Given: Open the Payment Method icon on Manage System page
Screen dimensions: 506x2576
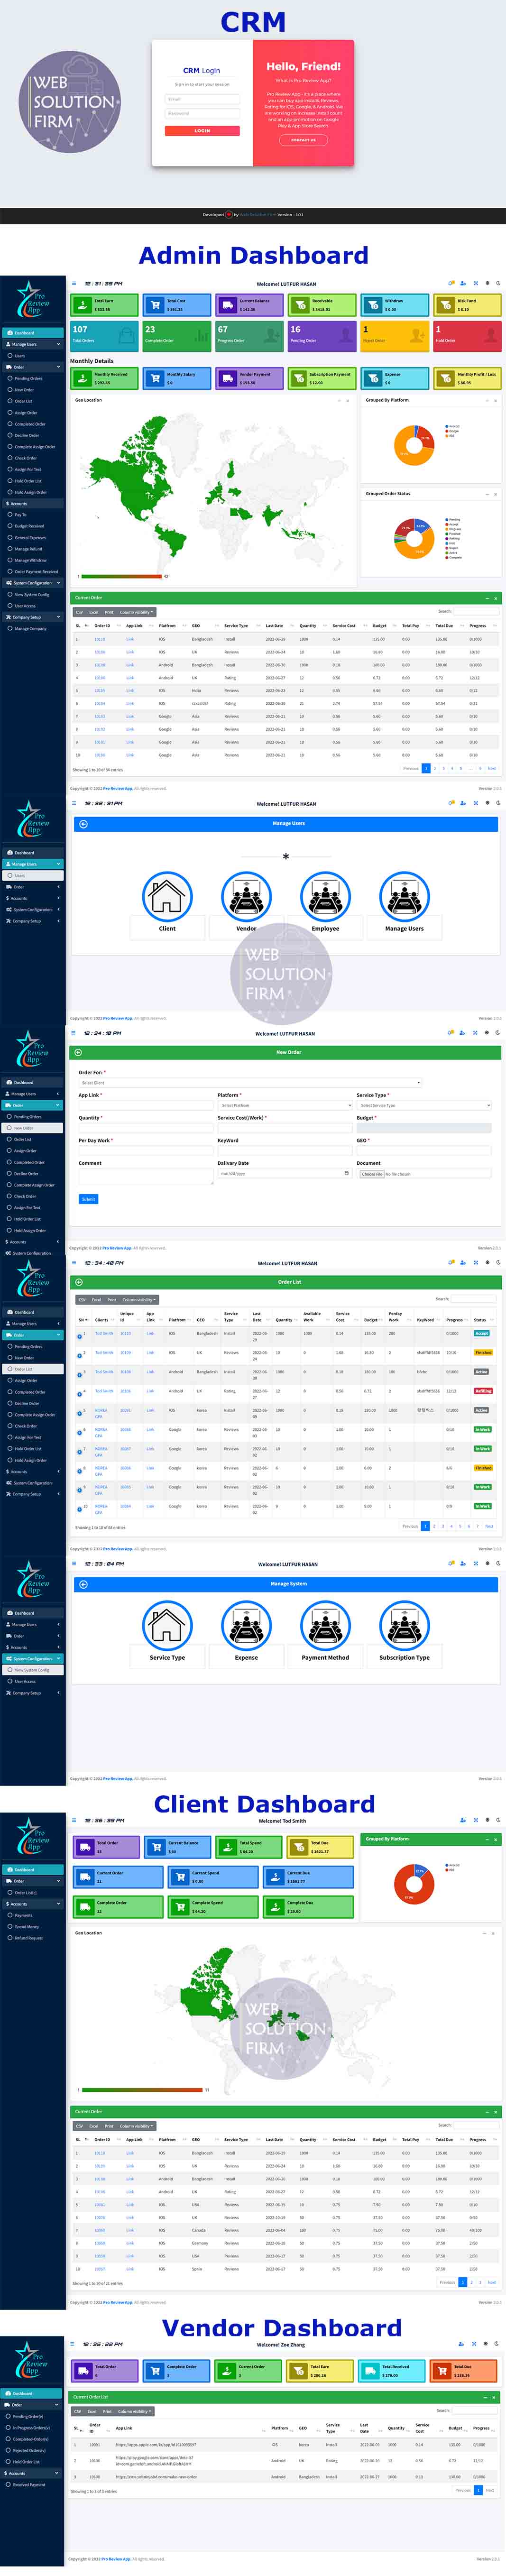Looking at the screenshot, I should [x=325, y=1626].
